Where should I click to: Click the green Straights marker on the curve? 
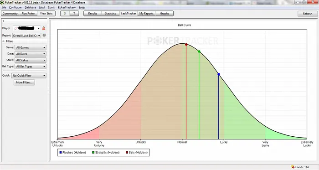pyautogui.click(x=199, y=52)
